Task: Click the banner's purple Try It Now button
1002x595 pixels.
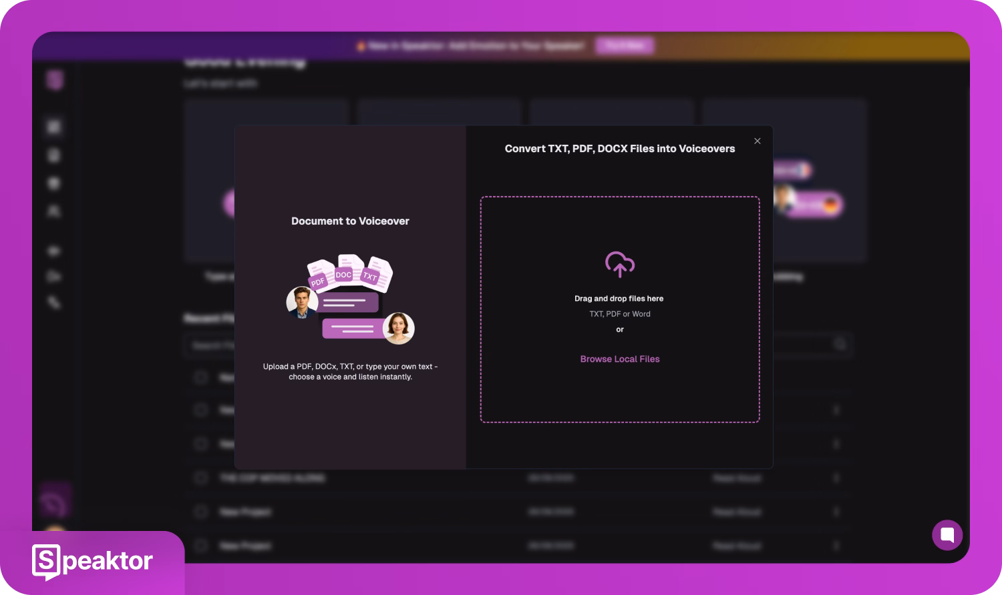Action: pyautogui.click(x=624, y=45)
